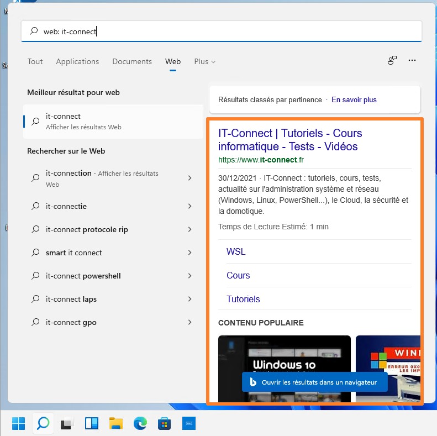This screenshot has width=437, height=436.
Task: Expand the Plus filter dropdown
Action: coord(205,61)
